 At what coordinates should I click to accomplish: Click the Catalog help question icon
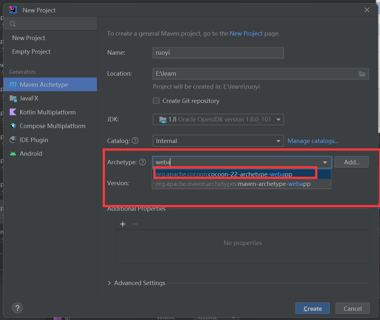tap(135, 140)
